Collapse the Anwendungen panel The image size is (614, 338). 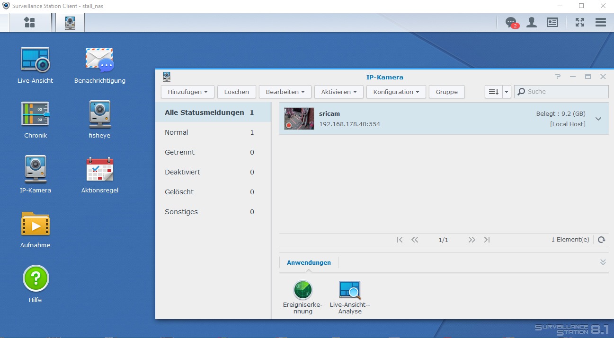(x=603, y=262)
